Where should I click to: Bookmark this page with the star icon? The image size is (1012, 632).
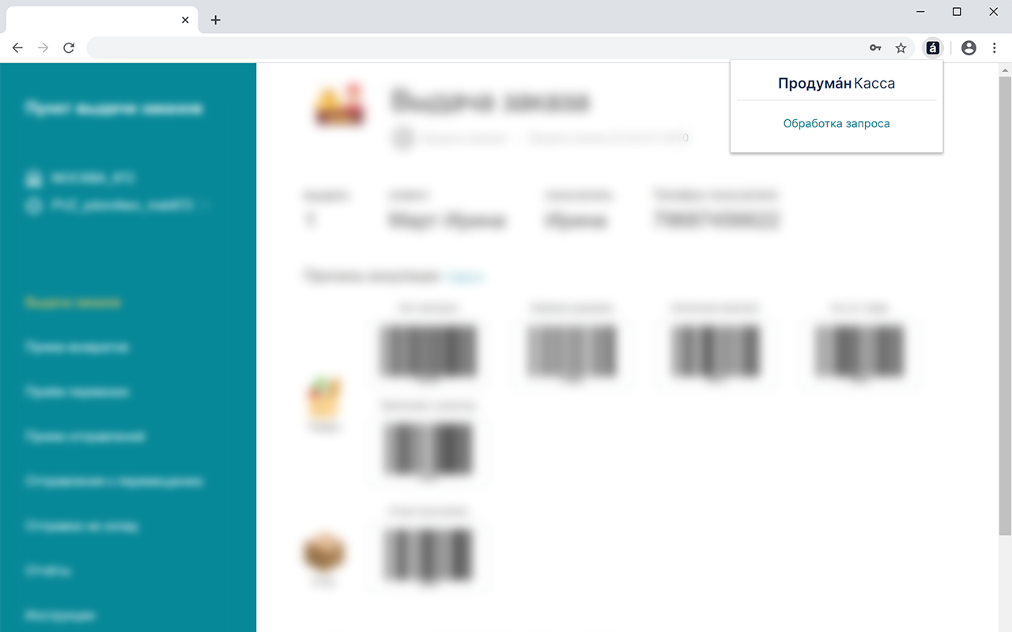tap(901, 48)
